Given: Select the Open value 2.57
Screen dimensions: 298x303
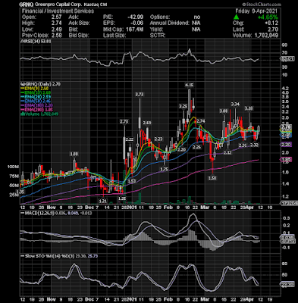Looking at the screenshot, I should click(x=56, y=17).
